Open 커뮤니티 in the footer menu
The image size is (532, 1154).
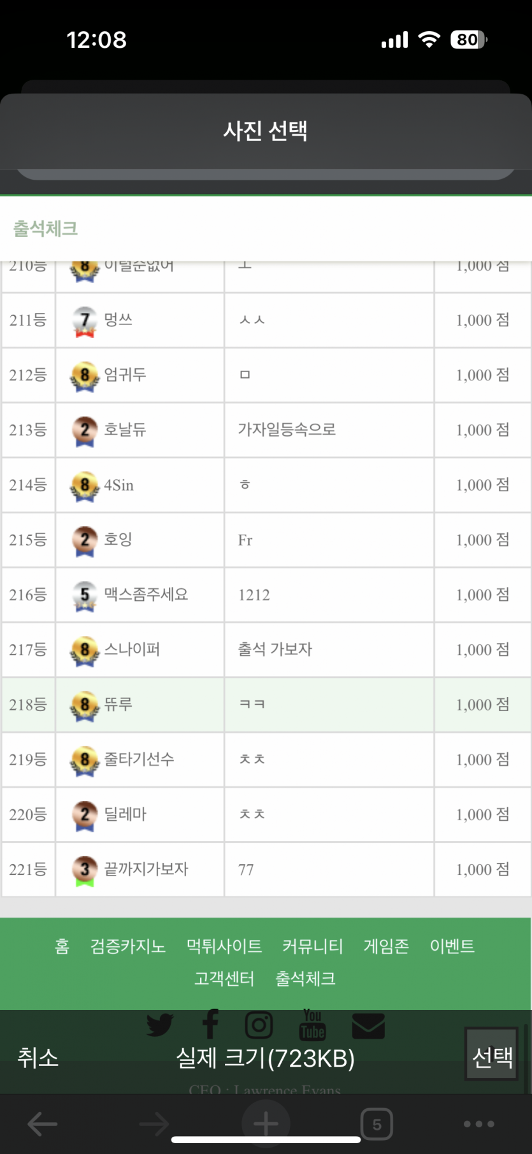(312, 946)
